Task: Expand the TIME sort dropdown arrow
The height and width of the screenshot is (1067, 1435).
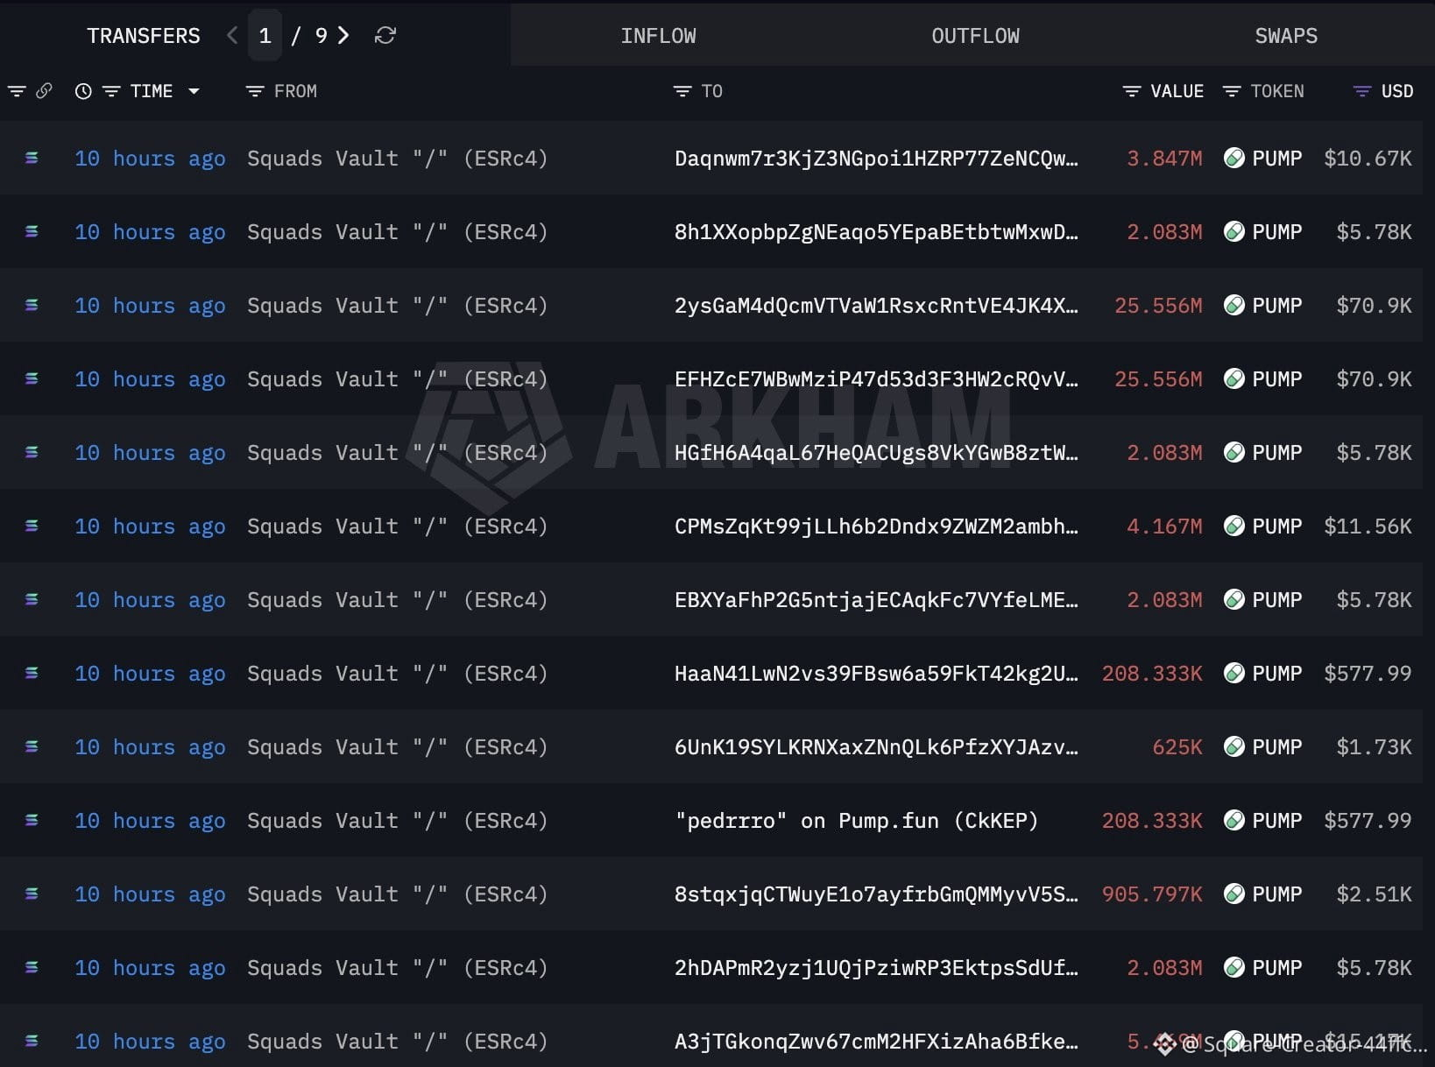Action: (194, 91)
